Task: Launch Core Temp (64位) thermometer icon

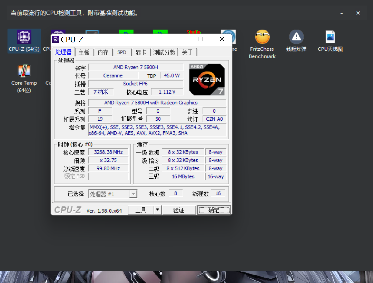Action: coord(24,71)
